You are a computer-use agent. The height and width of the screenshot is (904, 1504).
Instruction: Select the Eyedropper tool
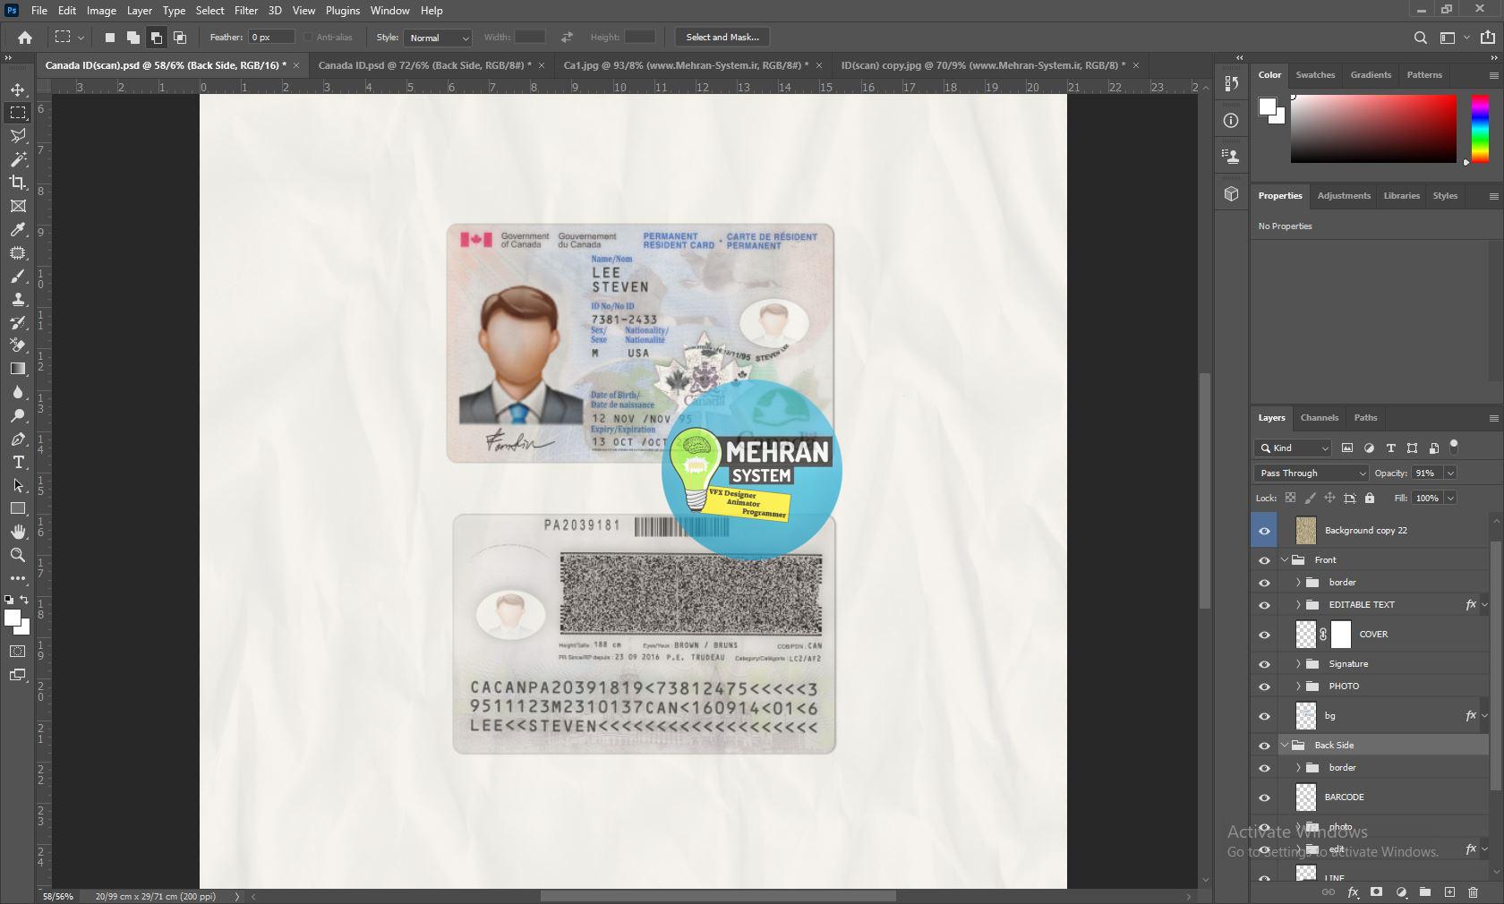(x=18, y=230)
